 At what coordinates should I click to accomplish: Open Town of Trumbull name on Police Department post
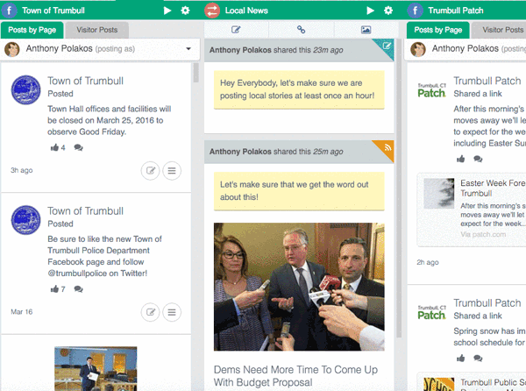[x=85, y=211]
